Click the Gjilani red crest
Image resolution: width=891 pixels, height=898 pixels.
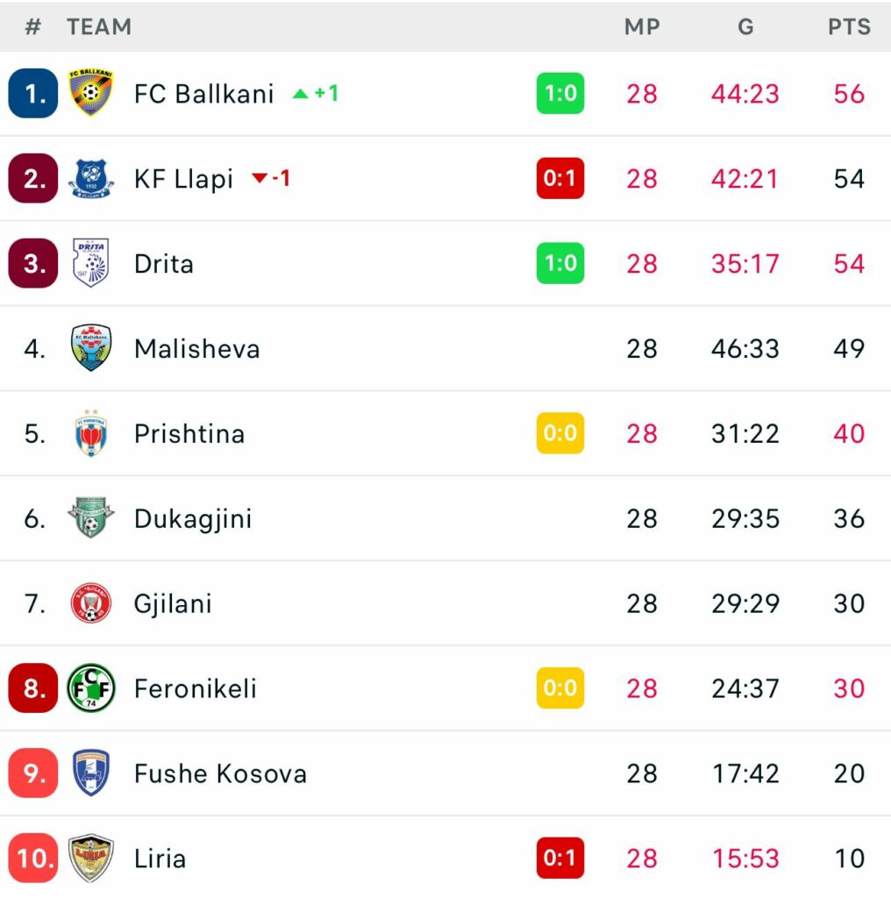[x=91, y=603]
